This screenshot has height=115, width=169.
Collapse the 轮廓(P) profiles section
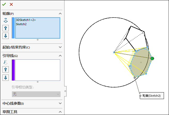60,14
